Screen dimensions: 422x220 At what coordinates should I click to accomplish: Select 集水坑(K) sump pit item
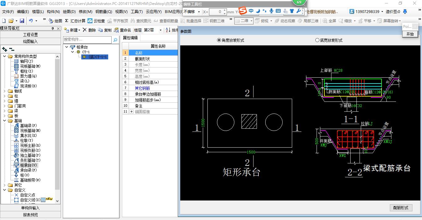point(25,136)
